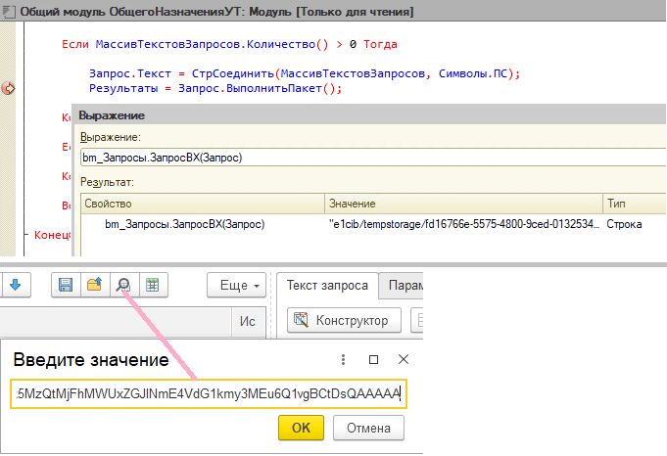The height and width of the screenshot is (456, 667).
Task: Click the Если МассивТекстовЗапросов condition line
Action: coord(229,44)
